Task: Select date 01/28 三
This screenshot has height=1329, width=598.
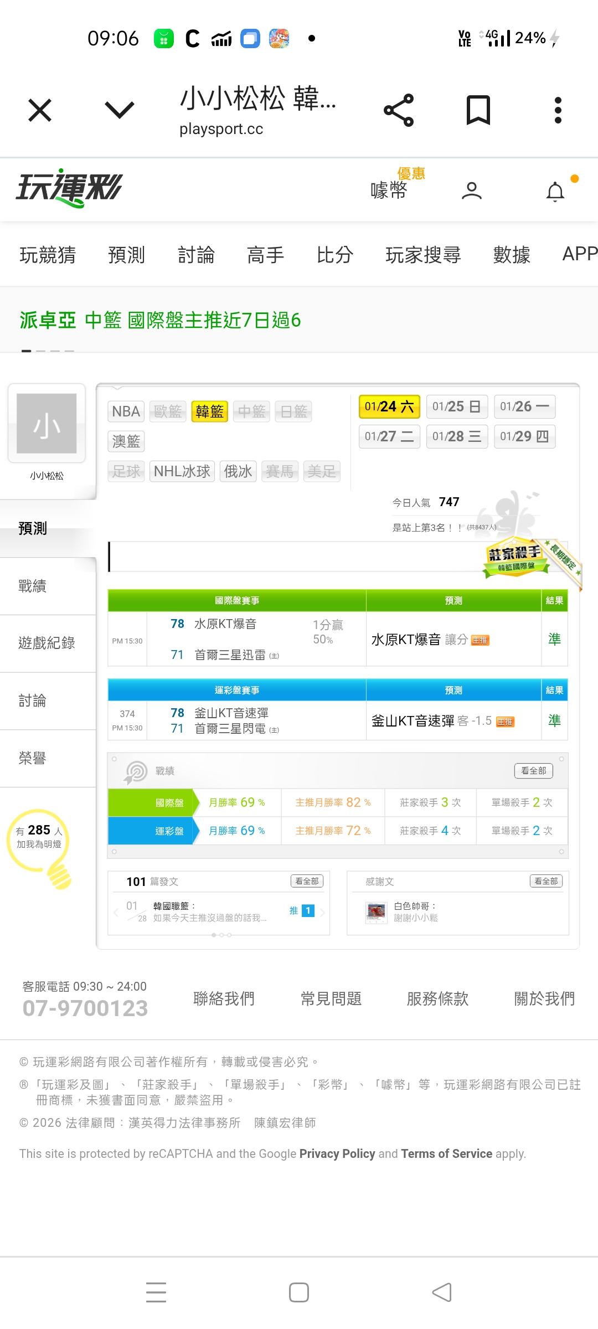Action: coord(457,436)
